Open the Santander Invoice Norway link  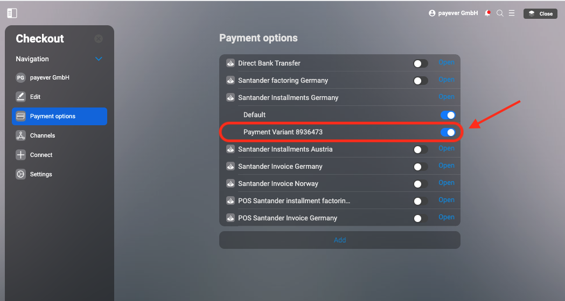tap(447, 183)
